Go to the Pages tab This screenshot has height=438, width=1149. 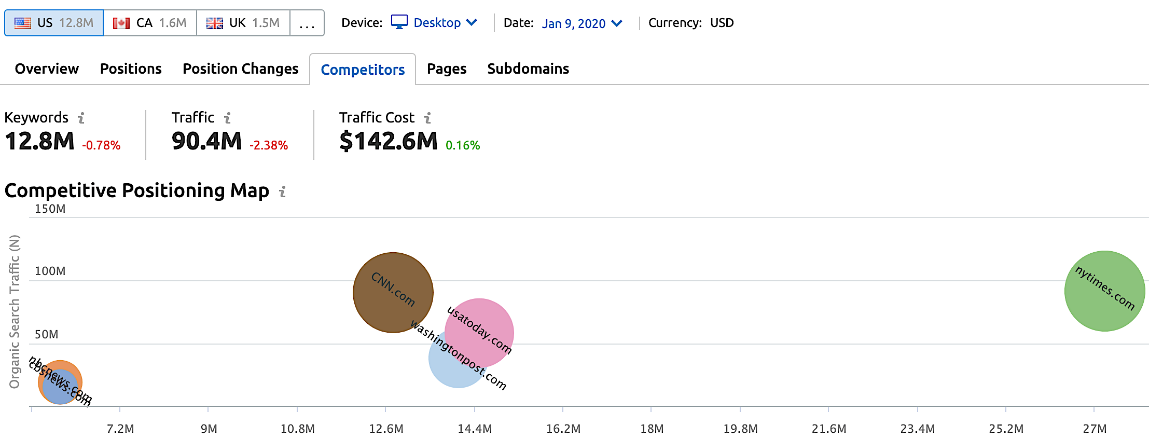click(447, 69)
